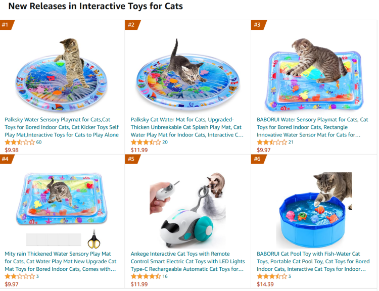Click star rating with 21 reviews
The image size is (379, 291).
point(272,142)
